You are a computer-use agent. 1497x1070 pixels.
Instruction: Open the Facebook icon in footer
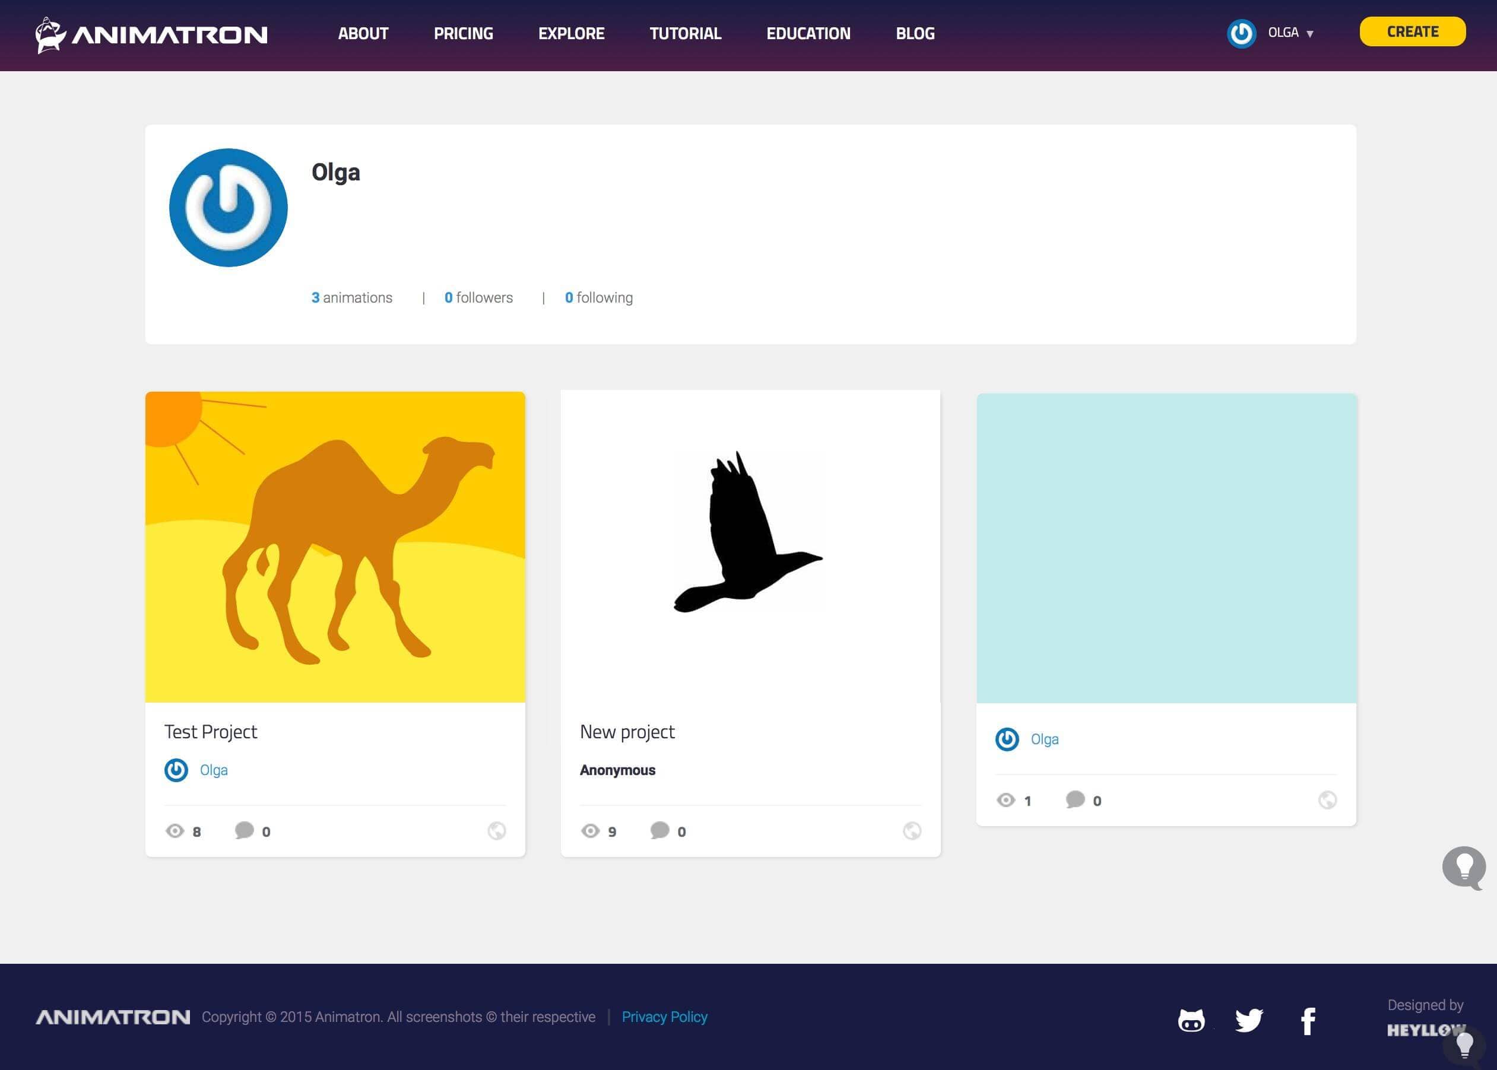1309,1021
